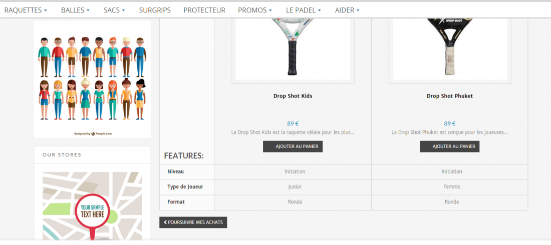Click the OUR STORES heading
This screenshot has width=551, height=245.
point(62,154)
